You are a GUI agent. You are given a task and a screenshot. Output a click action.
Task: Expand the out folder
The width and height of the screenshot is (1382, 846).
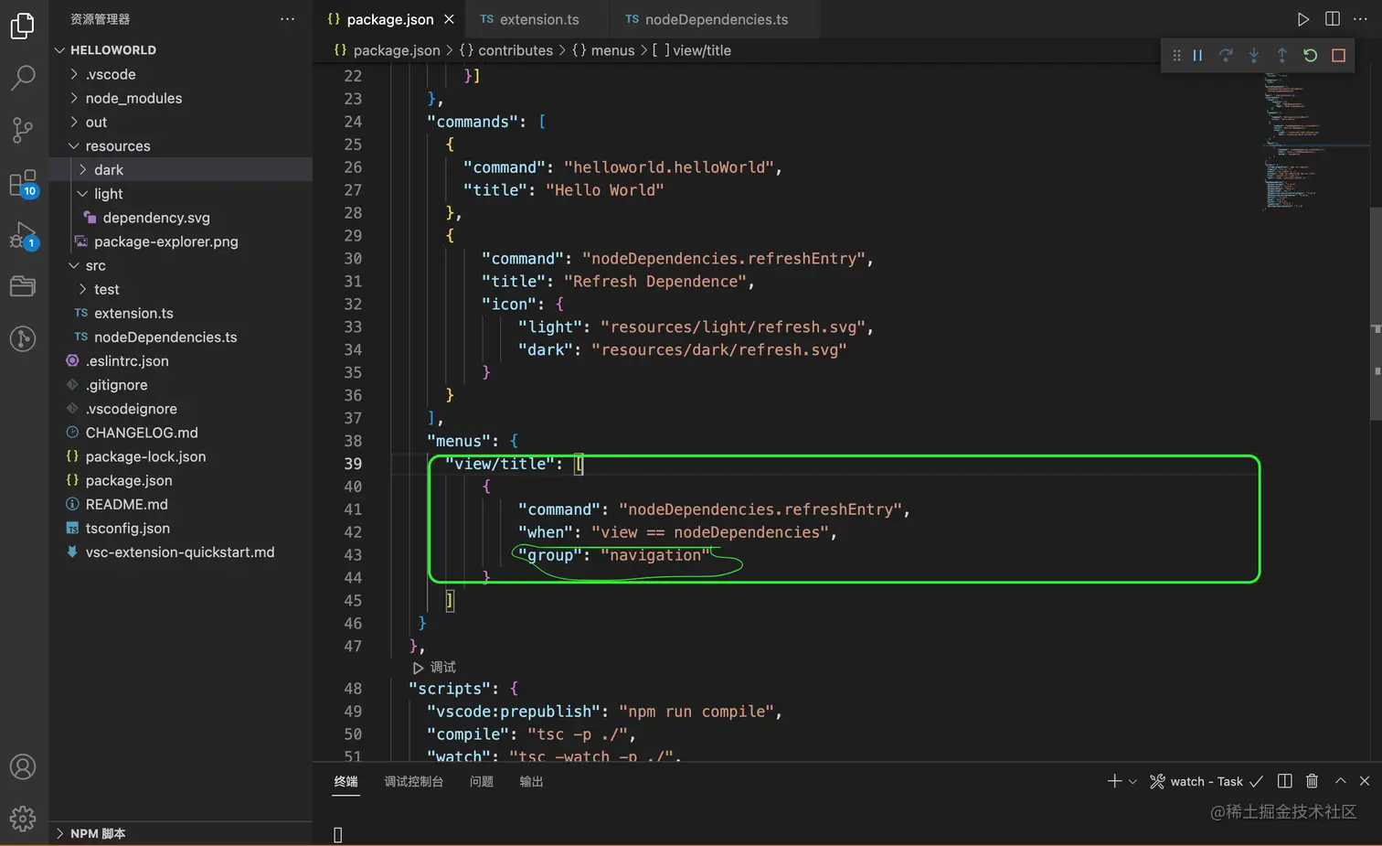pyautogui.click(x=181, y=122)
